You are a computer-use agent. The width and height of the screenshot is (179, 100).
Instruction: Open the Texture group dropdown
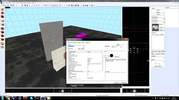(164, 19)
